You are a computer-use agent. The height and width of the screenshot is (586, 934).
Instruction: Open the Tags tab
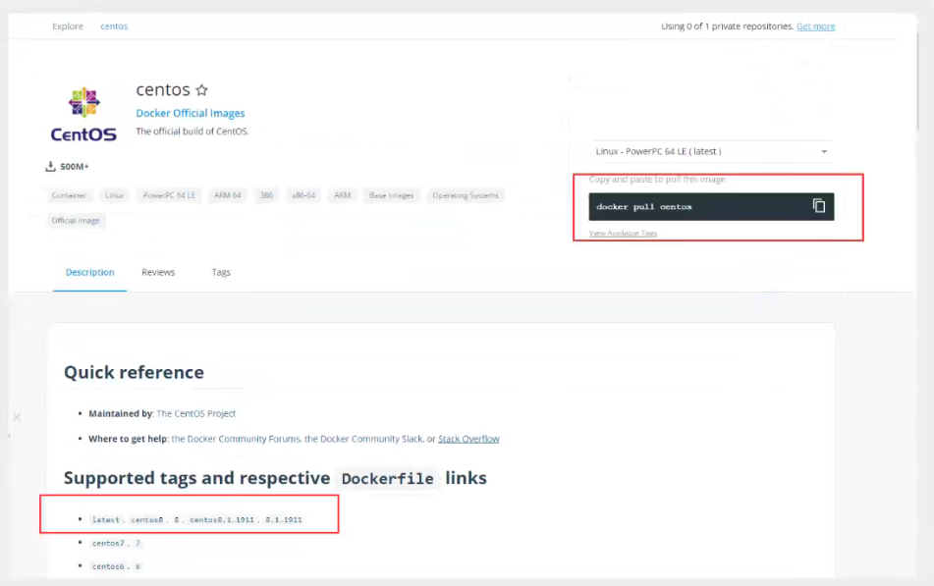tap(221, 272)
